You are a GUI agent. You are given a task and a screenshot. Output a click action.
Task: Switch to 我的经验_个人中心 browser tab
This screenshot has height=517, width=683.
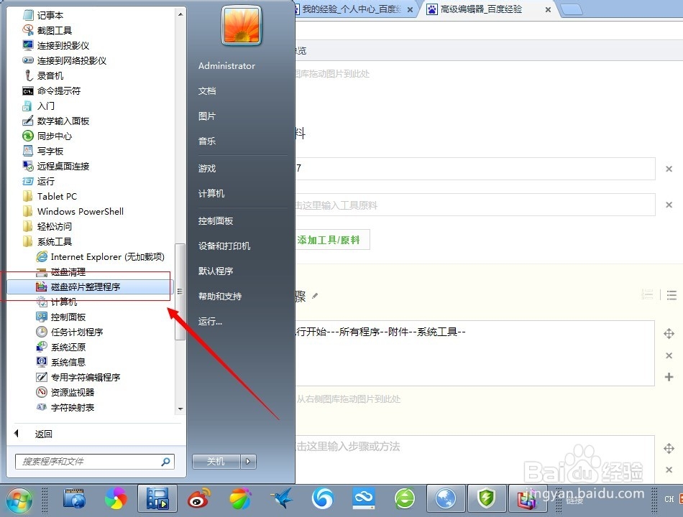click(353, 9)
